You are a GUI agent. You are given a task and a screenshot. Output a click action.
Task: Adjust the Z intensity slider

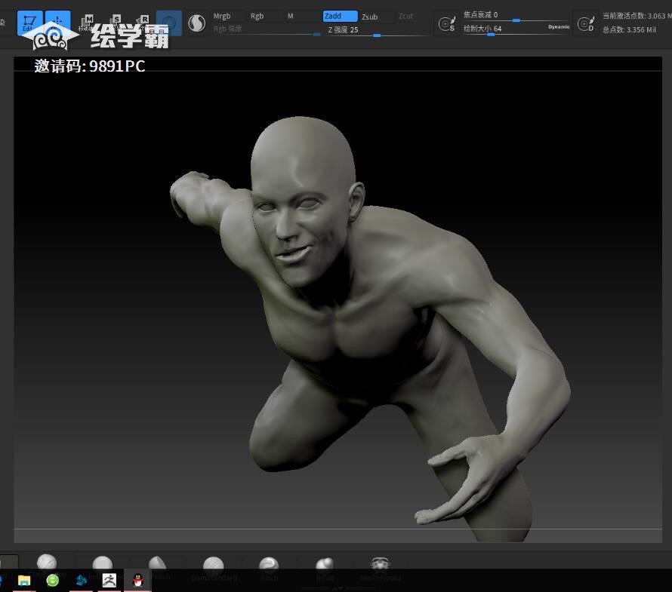tap(378, 35)
